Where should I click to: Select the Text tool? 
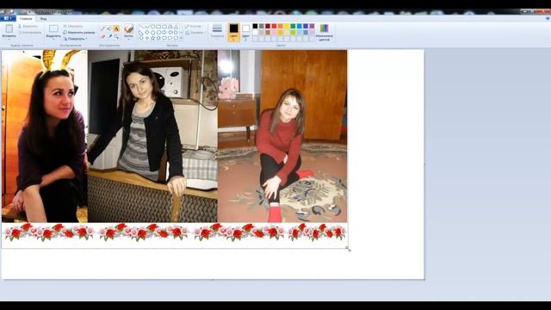coord(117,28)
